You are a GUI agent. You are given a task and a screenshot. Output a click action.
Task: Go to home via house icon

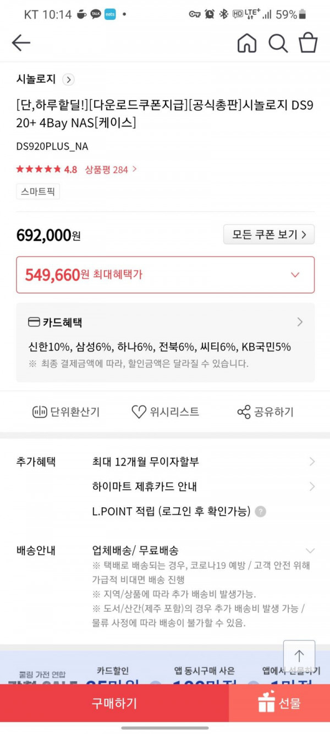(x=247, y=43)
